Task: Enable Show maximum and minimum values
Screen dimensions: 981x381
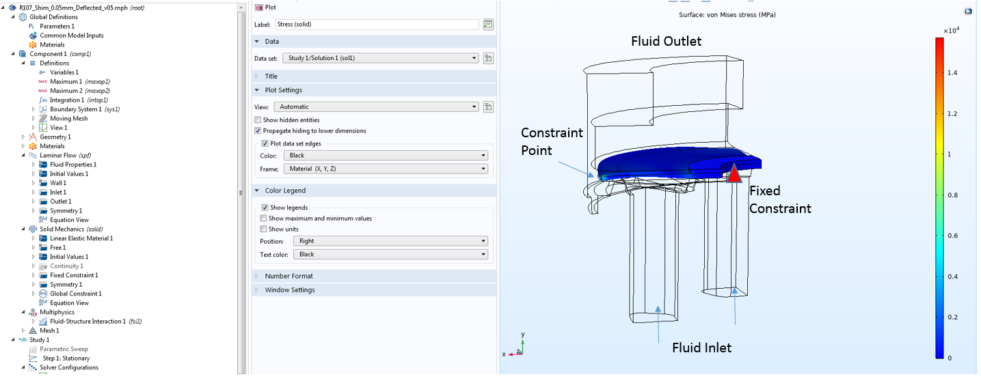Action: [264, 218]
